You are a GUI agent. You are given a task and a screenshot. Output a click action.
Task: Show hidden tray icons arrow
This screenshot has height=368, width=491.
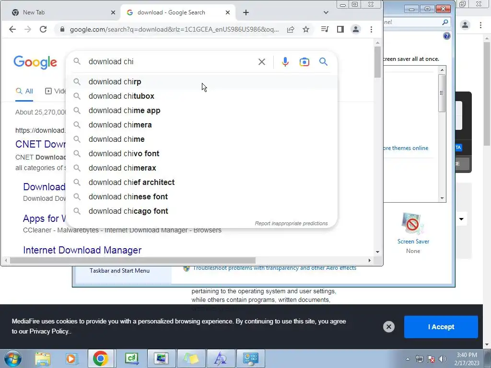(408, 359)
